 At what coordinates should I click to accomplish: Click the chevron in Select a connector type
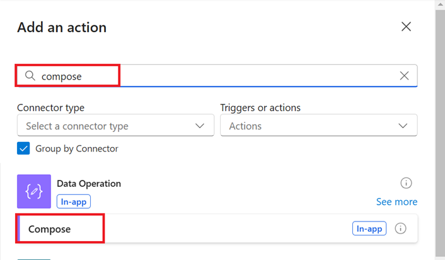tap(200, 126)
